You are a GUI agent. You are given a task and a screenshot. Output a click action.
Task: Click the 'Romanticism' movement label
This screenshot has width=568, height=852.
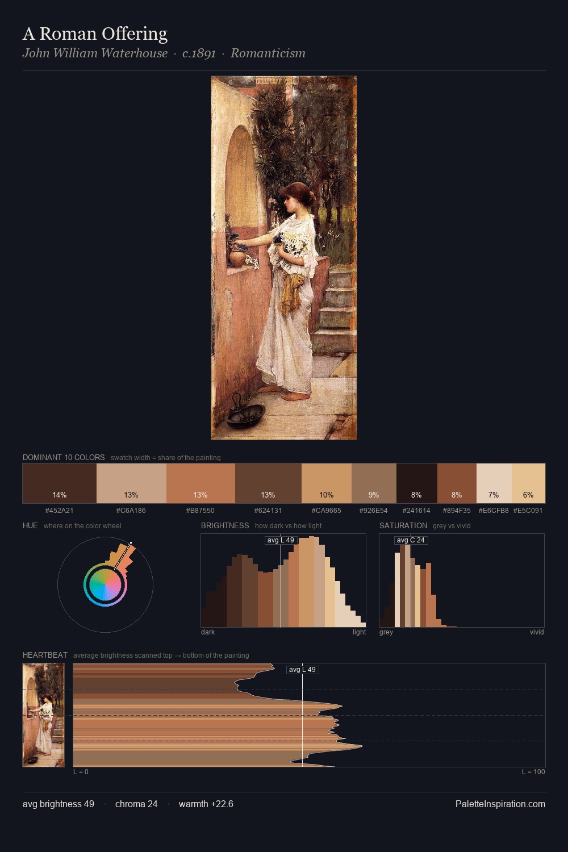pyautogui.click(x=268, y=53)
